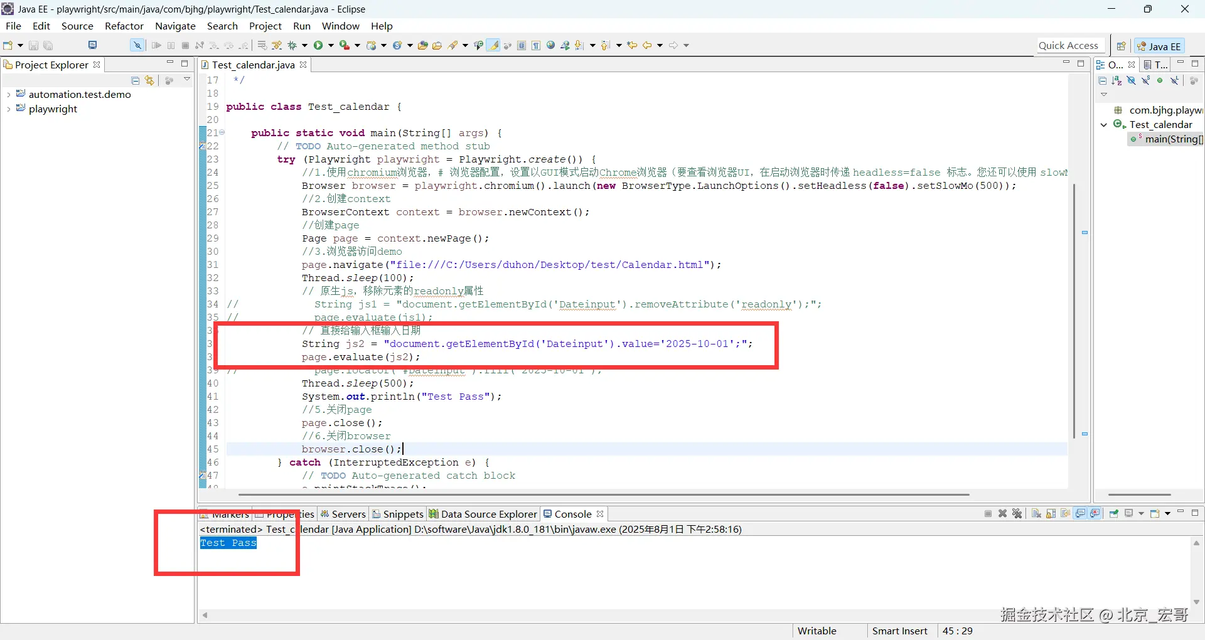1205x640 pixels.
Task: Open the Navigate menu
Action: [x=175, y=26]
